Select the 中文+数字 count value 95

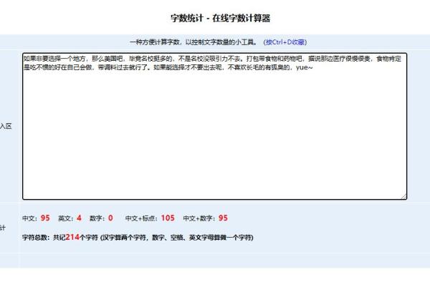223,218
